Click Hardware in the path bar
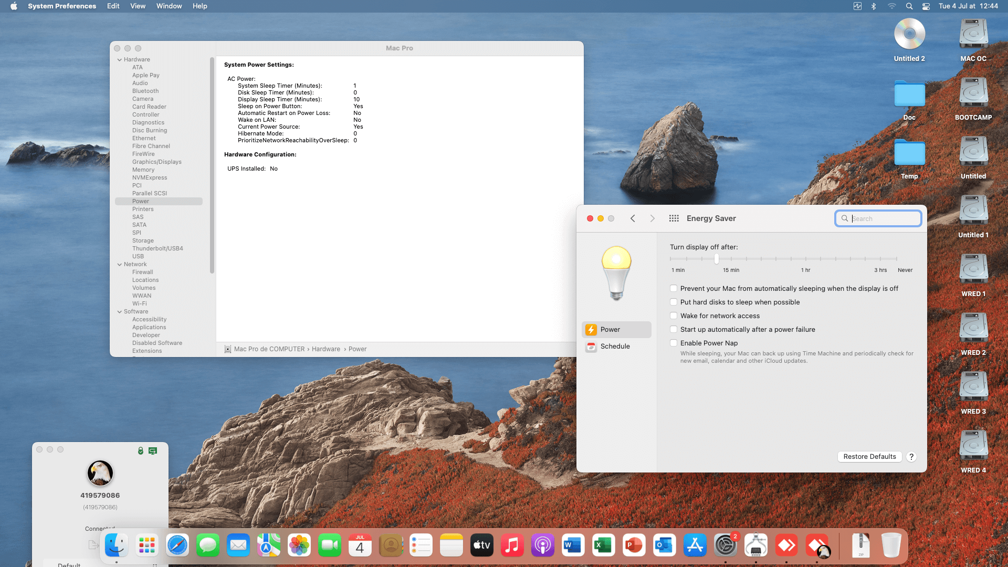The height and width of the screenshot is (567, 1008). [x=326, y=349]
